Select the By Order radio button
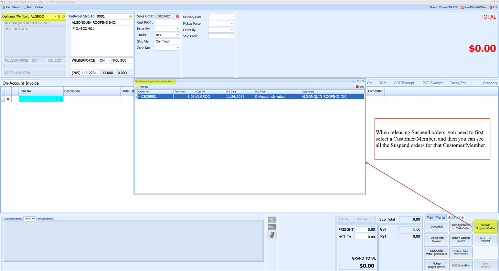This screenshot has width=499, height=271. tap(358, 219)
